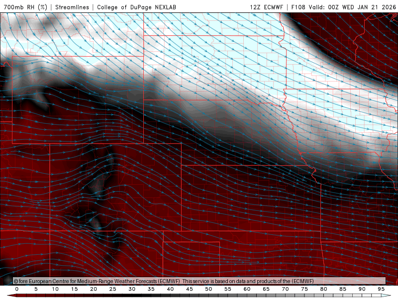The image size is (398, 298).
Task: Click the '15' value on the color scale
Action: click(x=74, y=289)
